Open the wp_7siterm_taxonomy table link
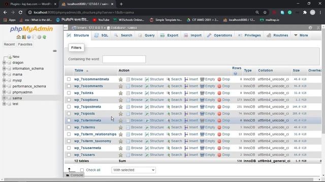This screenshot has height=182, width=325. 92,141
